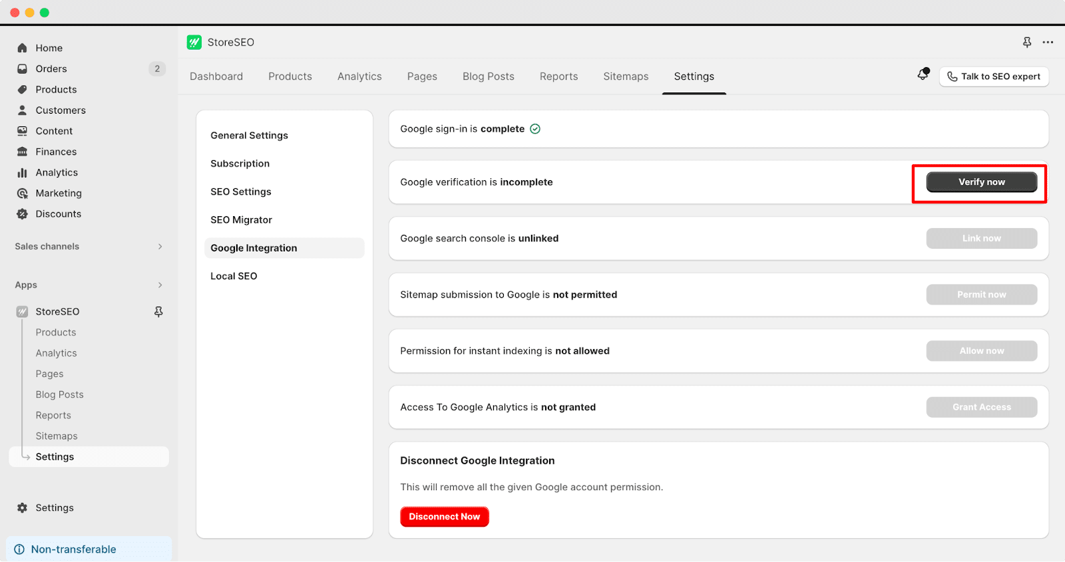Click 'Google search console is unlinked' text

[x=479, y=238]
